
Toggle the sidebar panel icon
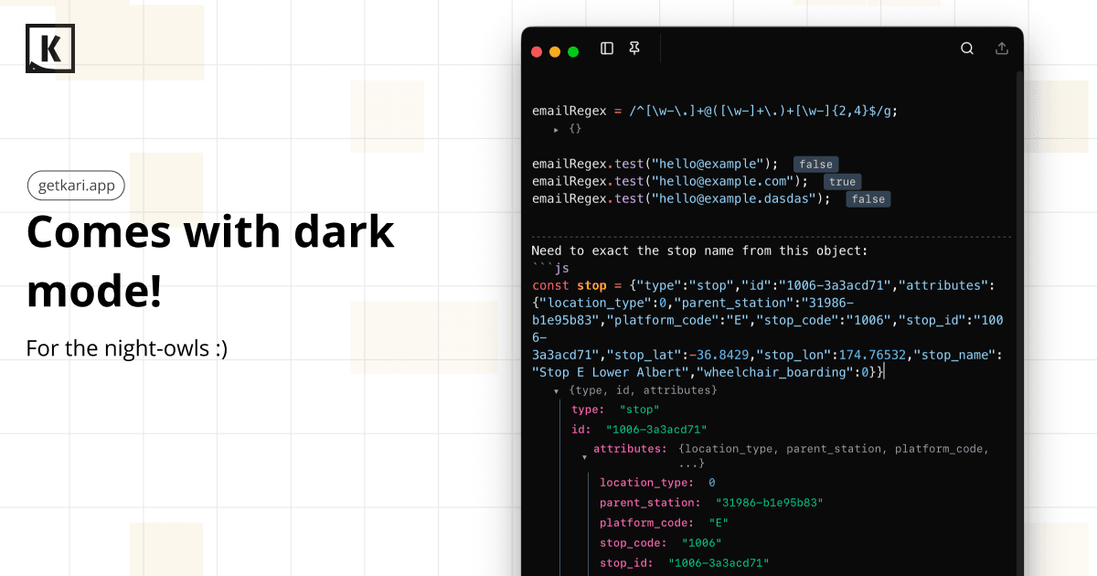(x=607, y=48)
